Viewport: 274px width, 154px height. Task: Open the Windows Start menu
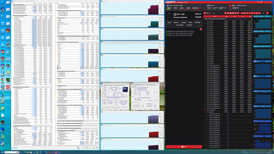click(2, 152)
